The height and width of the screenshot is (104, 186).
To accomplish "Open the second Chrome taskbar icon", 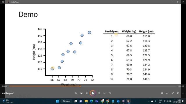I will tap(108, 101).
